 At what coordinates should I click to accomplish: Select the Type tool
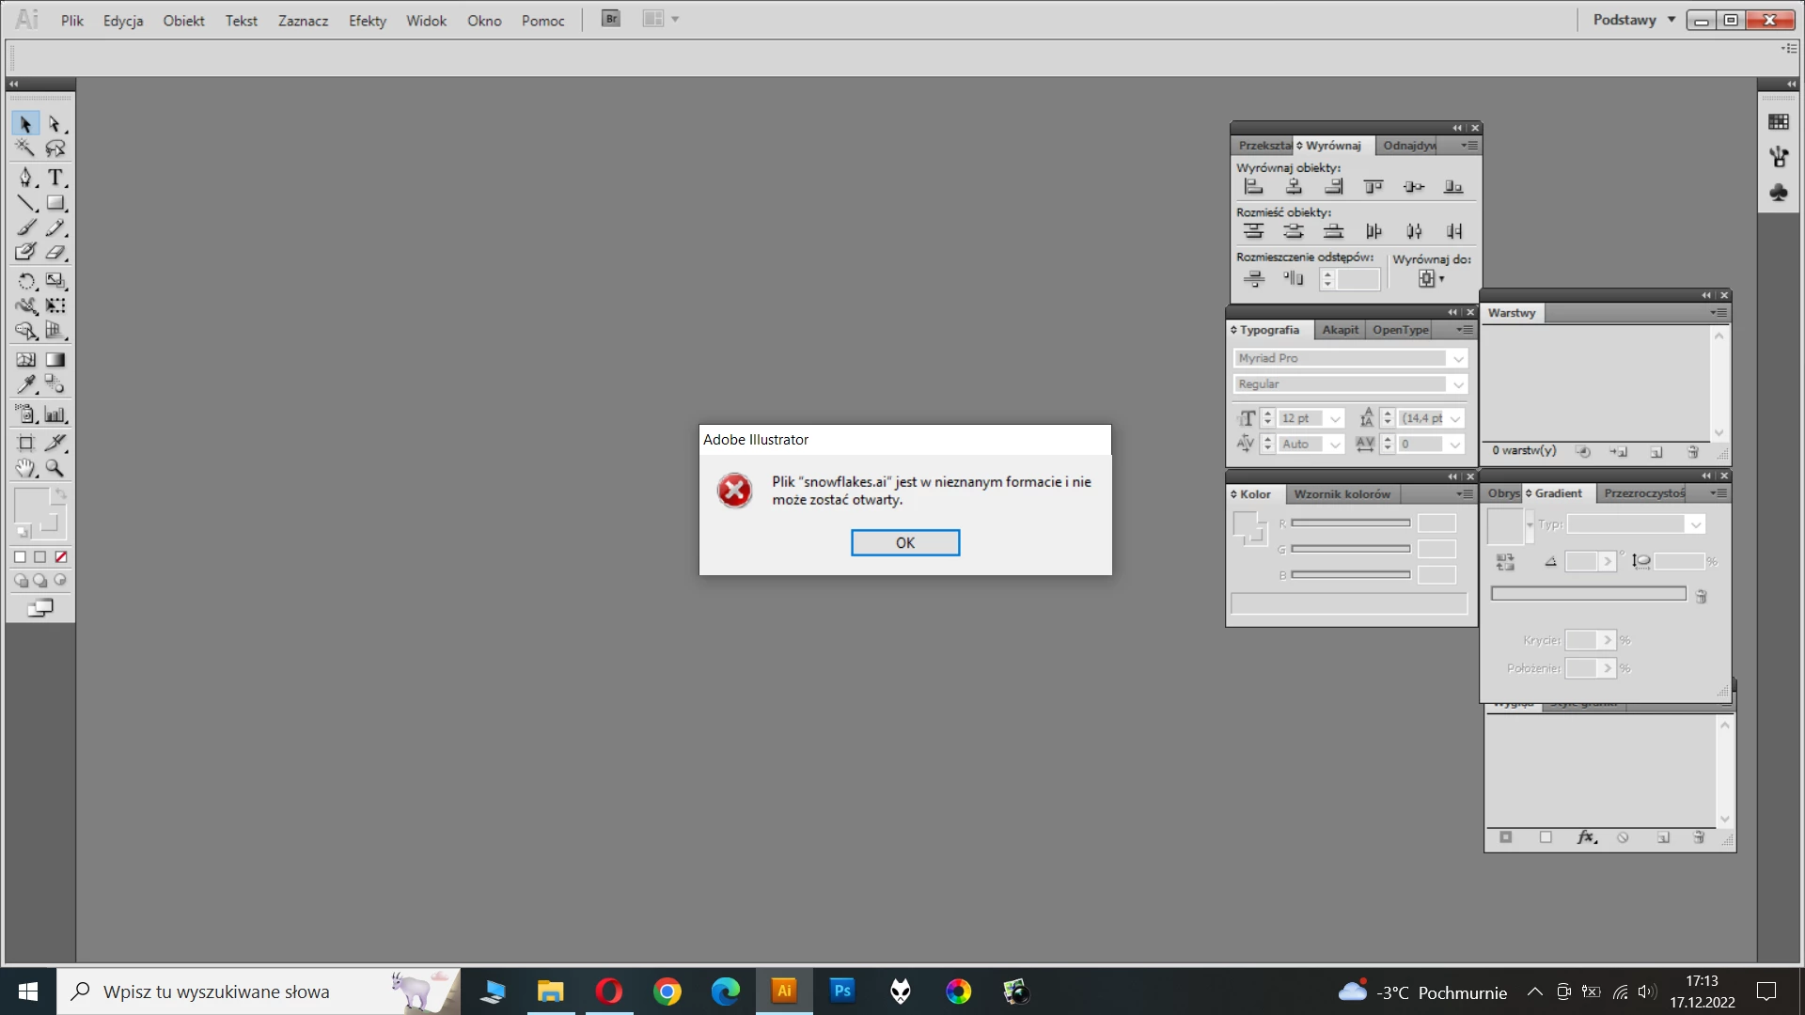55,178
